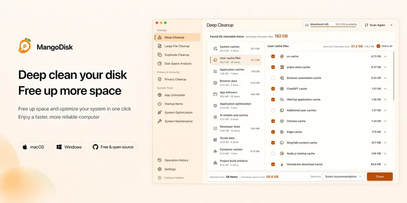Click the Collapse sidebar icon
Screen dimensions: 407x203
pyautogui.click(x=160, y=178)
